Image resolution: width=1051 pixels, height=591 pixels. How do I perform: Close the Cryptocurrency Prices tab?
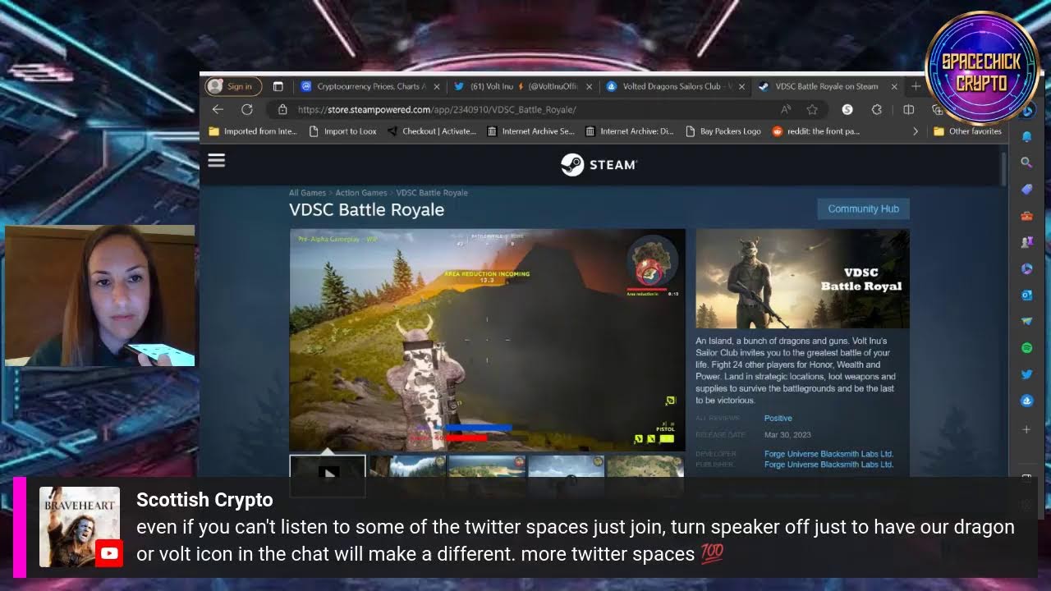click(436, 86)
